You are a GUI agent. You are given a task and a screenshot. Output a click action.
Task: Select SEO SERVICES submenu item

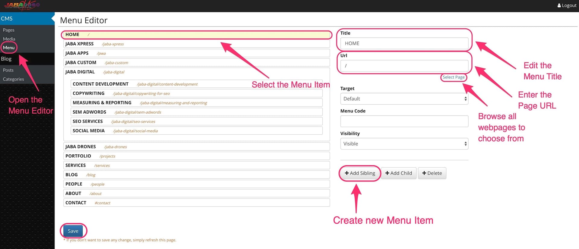click(197, 121)
